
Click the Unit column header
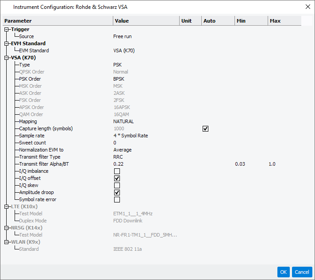coord(190,21)
